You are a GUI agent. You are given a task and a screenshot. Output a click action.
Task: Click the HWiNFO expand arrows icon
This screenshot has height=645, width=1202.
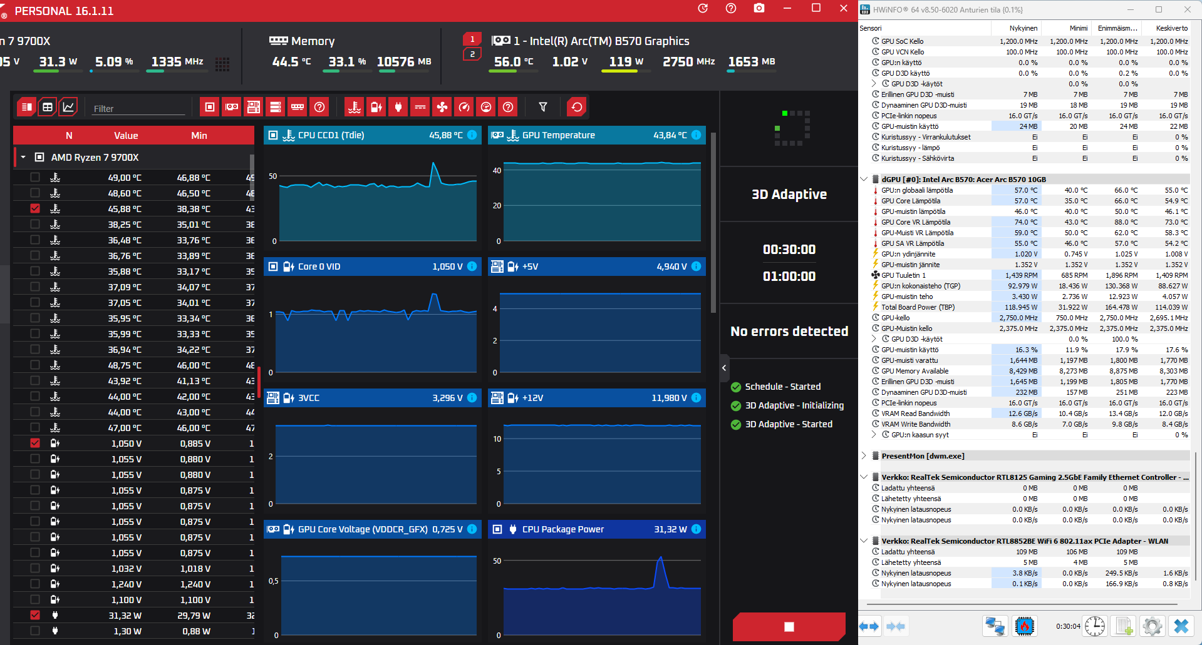click(869, 626)
